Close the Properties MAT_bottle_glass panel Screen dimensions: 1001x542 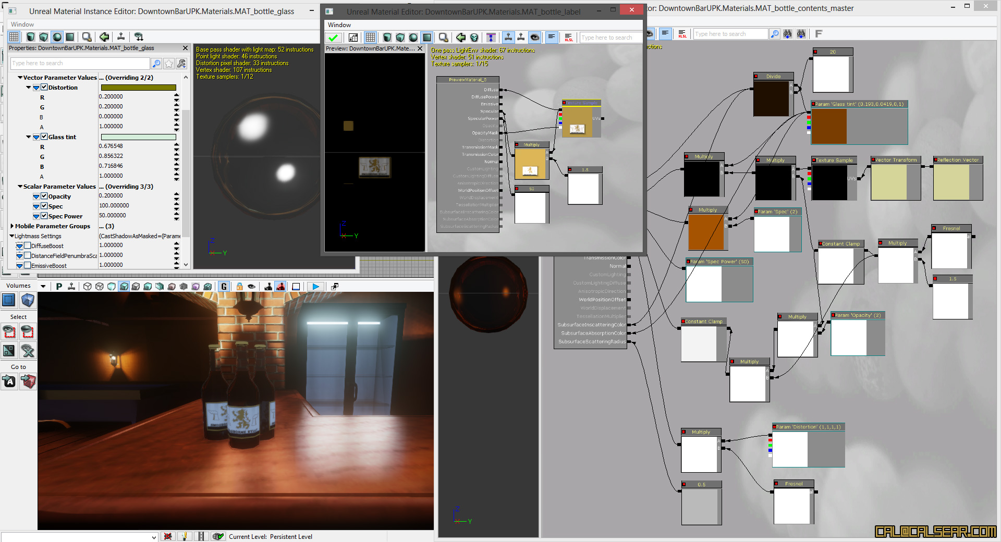[185, 48]
